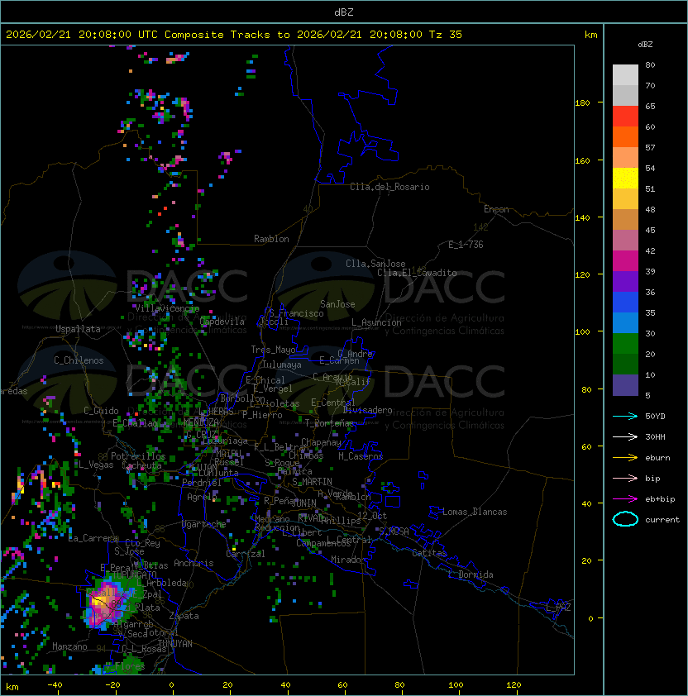Click the eburn yellow arrow legend icon
Screen dimensions: 688x696
(625, 457)
